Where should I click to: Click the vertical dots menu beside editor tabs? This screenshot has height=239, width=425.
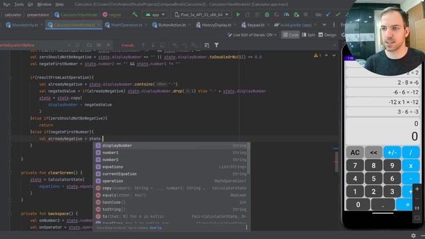[333, 25]
